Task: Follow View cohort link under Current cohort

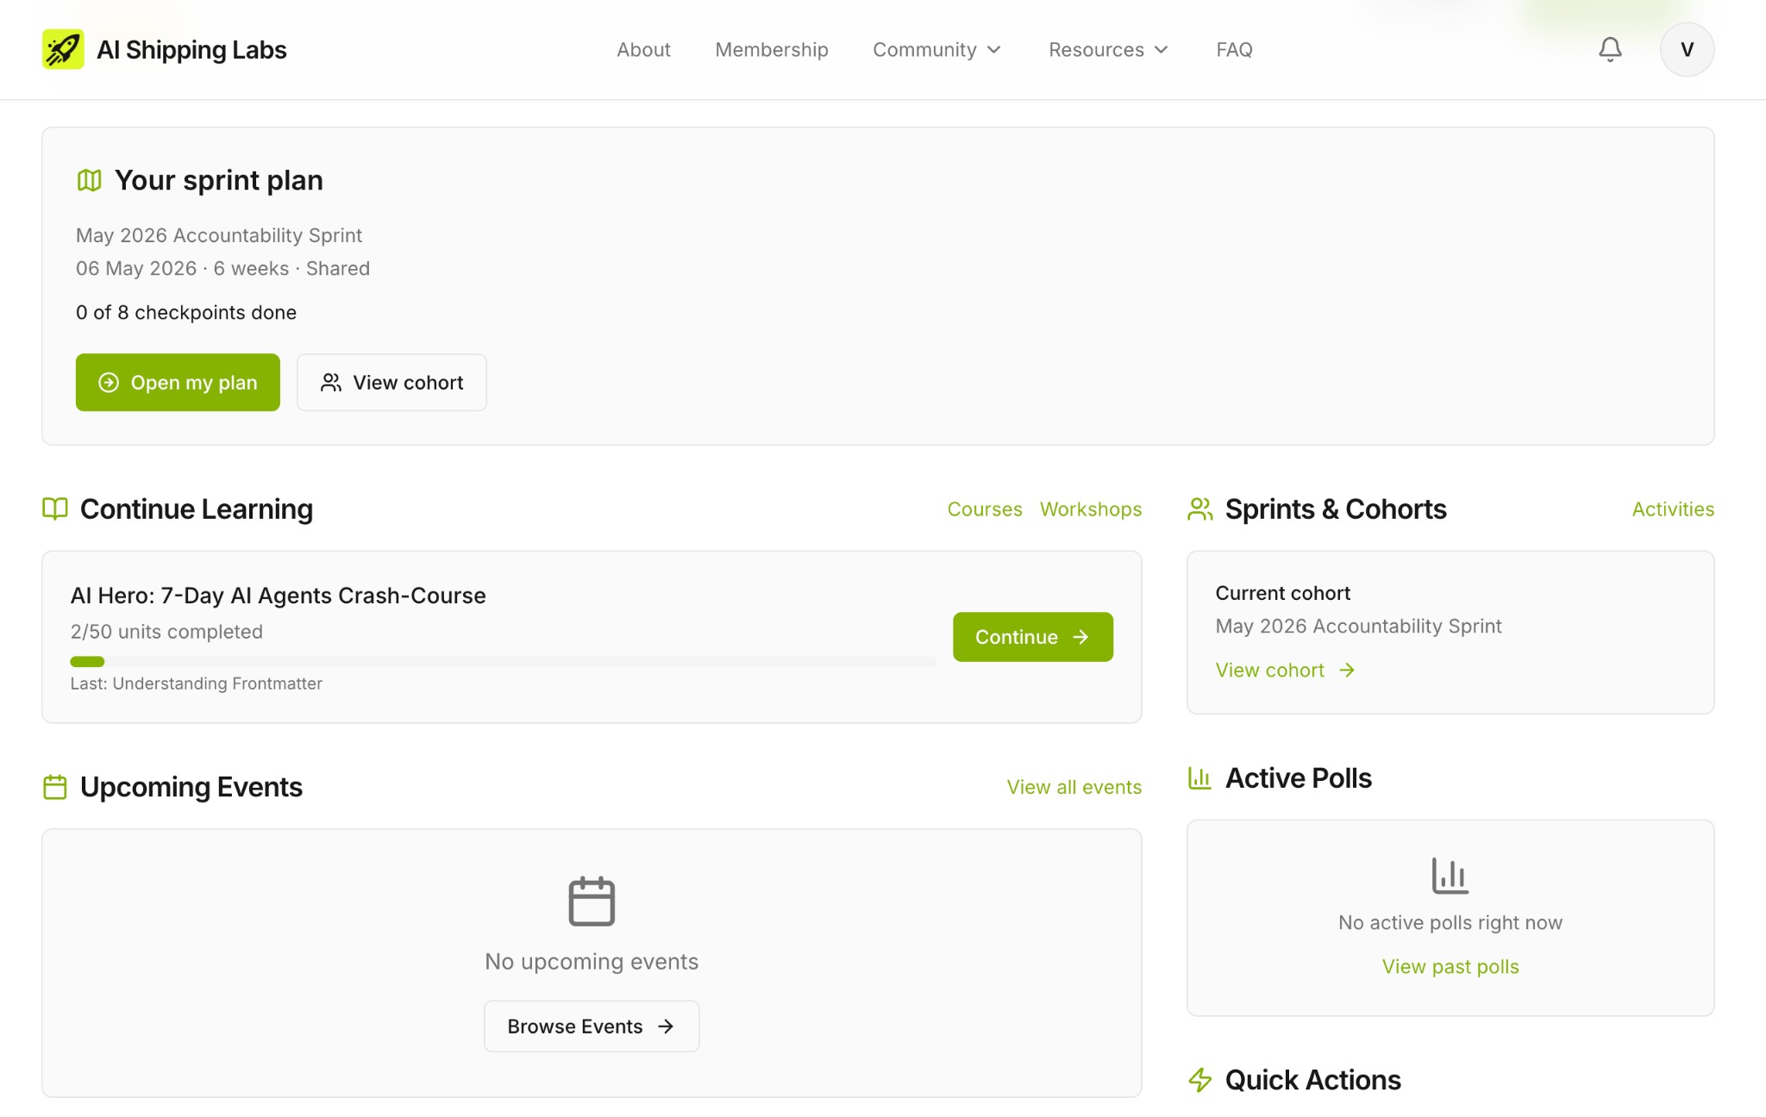Action: coord(1285,670)
